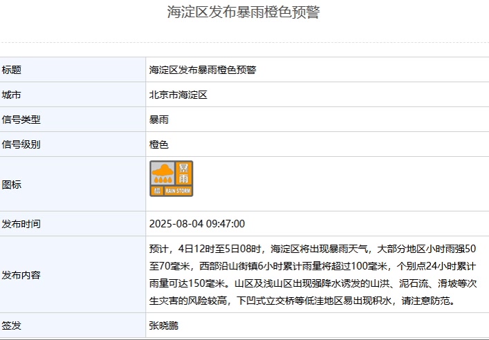Select the 信号类型 row label
Viewport: 489px width, 340px height.
tap(21, 120)
